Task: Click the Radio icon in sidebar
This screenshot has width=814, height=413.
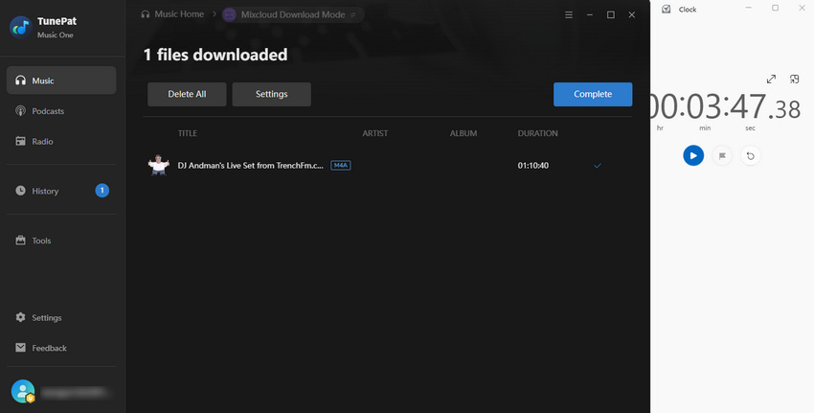Action: [x=21, y=141]
